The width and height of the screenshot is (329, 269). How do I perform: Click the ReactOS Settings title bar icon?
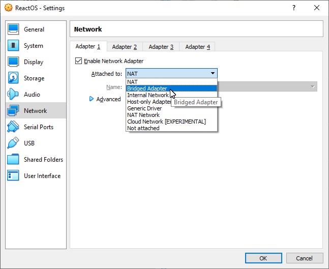point(9,8)
